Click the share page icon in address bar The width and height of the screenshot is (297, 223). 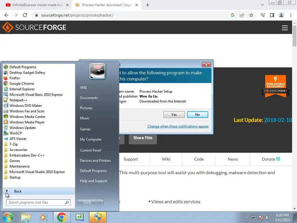tap(242, 15)
